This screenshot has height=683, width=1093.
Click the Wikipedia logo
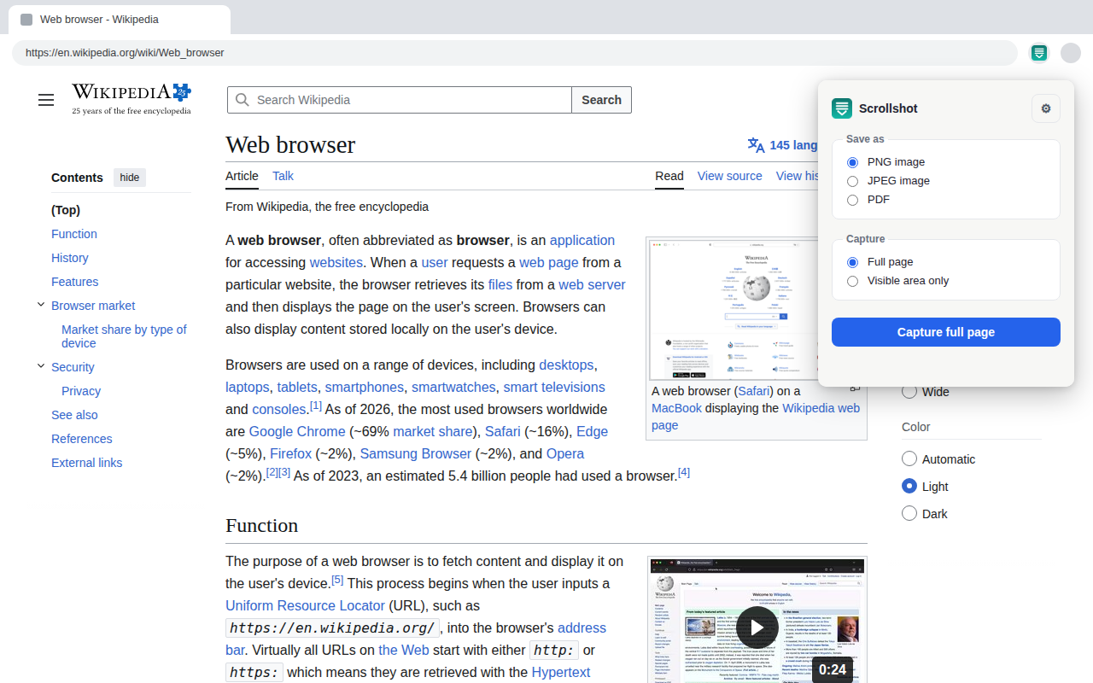pyautogui.click(x=132, y=99)
